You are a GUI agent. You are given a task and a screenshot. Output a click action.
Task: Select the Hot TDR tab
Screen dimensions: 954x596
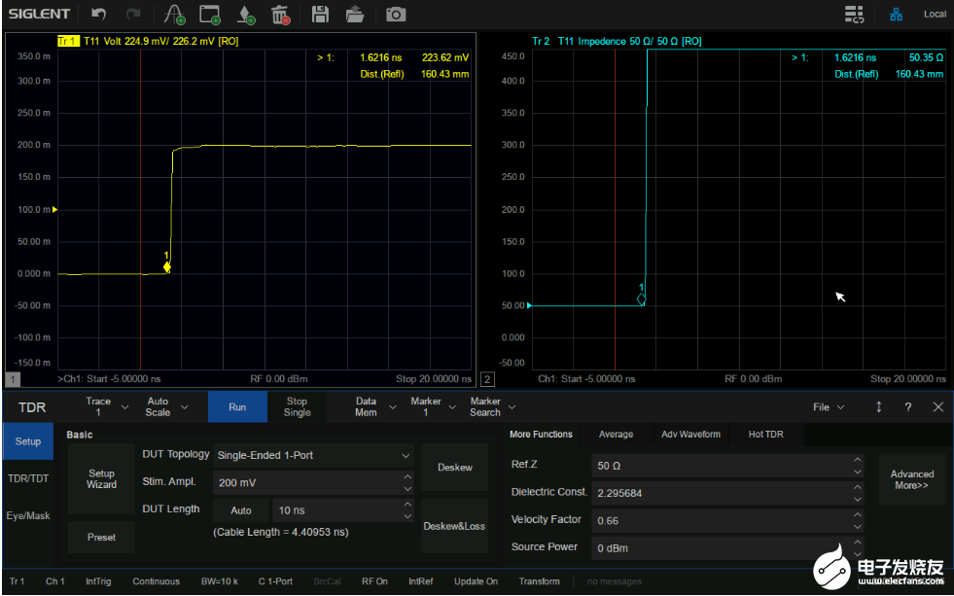766,435
